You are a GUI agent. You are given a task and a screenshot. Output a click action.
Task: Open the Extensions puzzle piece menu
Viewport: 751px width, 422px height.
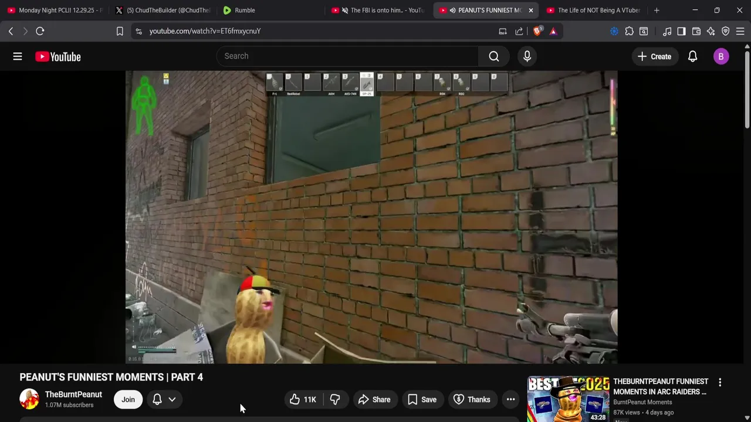coord(629,31)
